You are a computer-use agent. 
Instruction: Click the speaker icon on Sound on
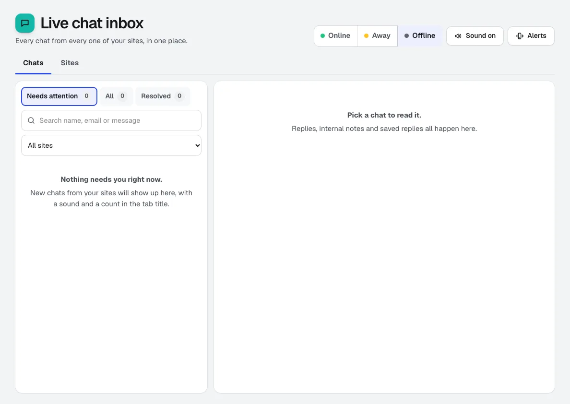458,36
